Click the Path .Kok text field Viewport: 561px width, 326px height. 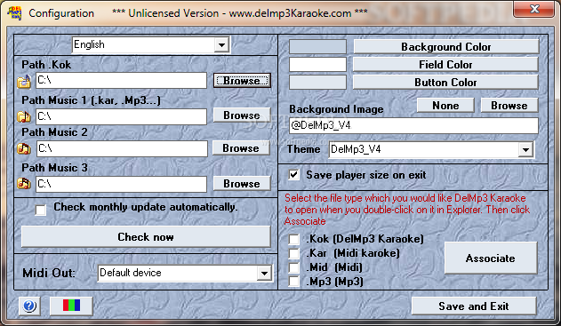tap(121, 81)
